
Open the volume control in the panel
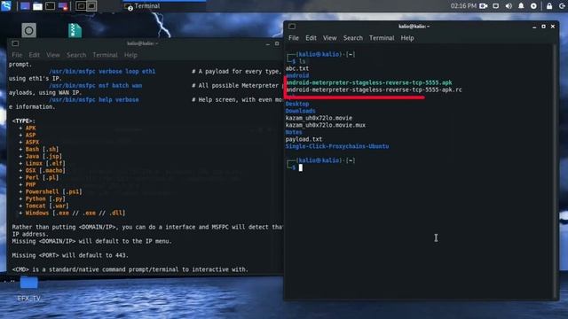(x=509, y=6)
